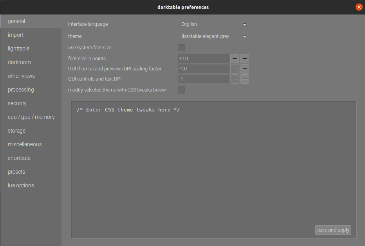Go to the presets tab
This screenshot has height=246, width=365.
click(x=31, y=172)
